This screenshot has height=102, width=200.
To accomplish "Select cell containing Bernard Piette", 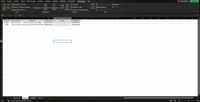I will [16, 23].
